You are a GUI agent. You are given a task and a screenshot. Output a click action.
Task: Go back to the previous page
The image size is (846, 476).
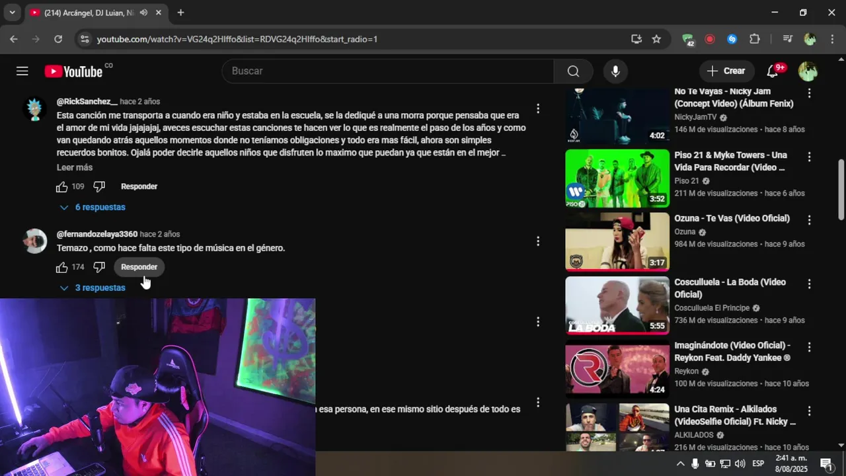click(x=14, y=39)
